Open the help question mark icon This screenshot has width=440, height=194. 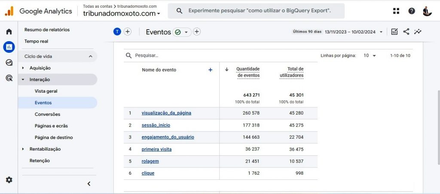point(412,11)
